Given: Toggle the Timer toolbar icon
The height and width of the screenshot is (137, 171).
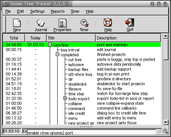Looking at the screenshot, I should 84,23.
